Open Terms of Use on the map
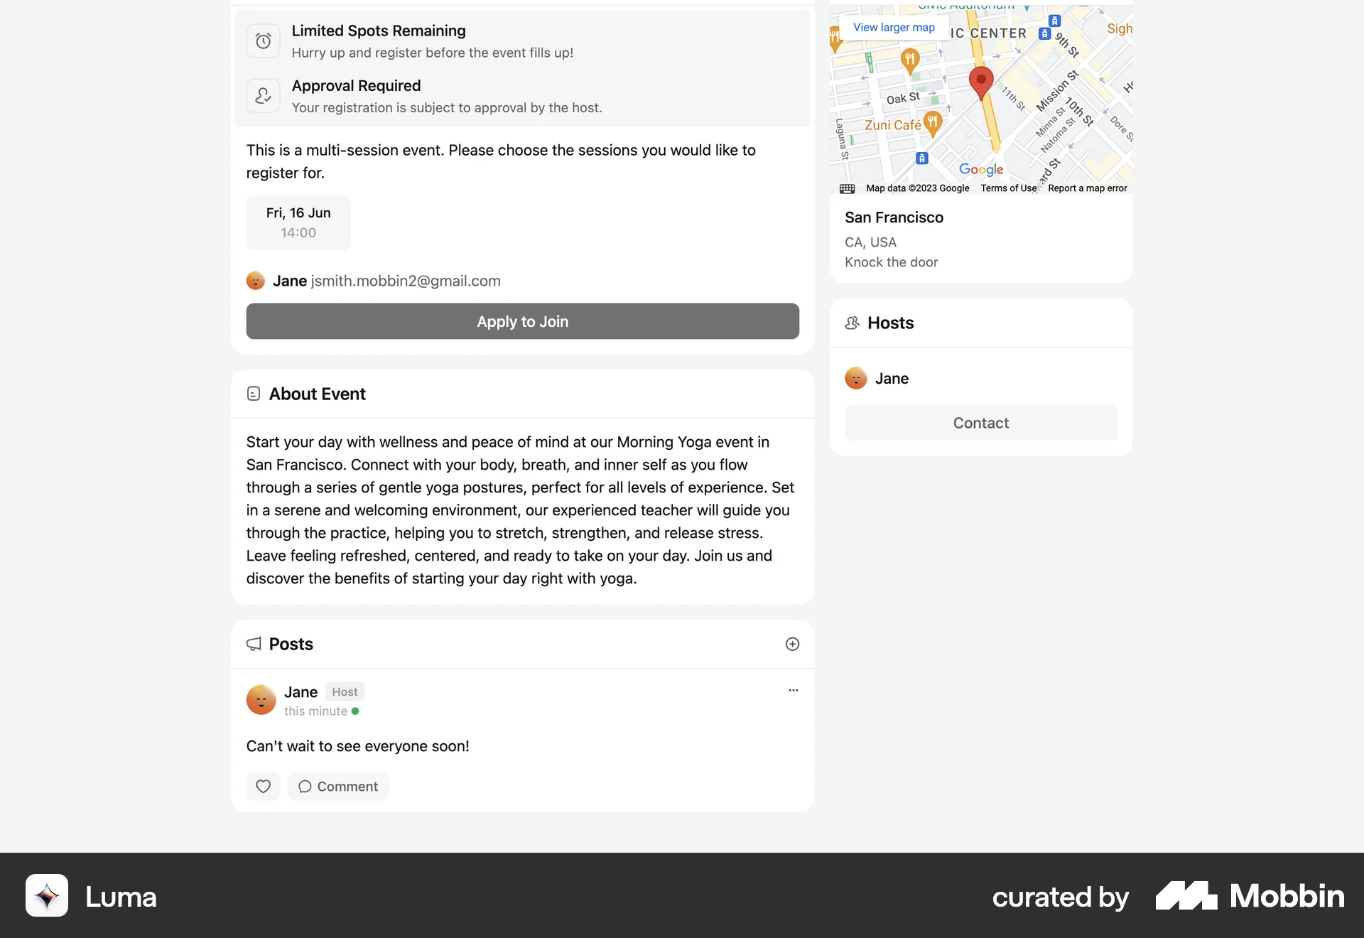 (x=1008, y=188)
